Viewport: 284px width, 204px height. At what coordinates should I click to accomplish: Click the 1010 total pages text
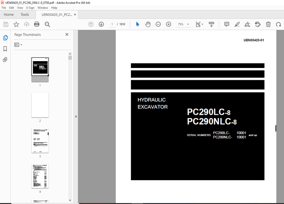coord(122,24)
